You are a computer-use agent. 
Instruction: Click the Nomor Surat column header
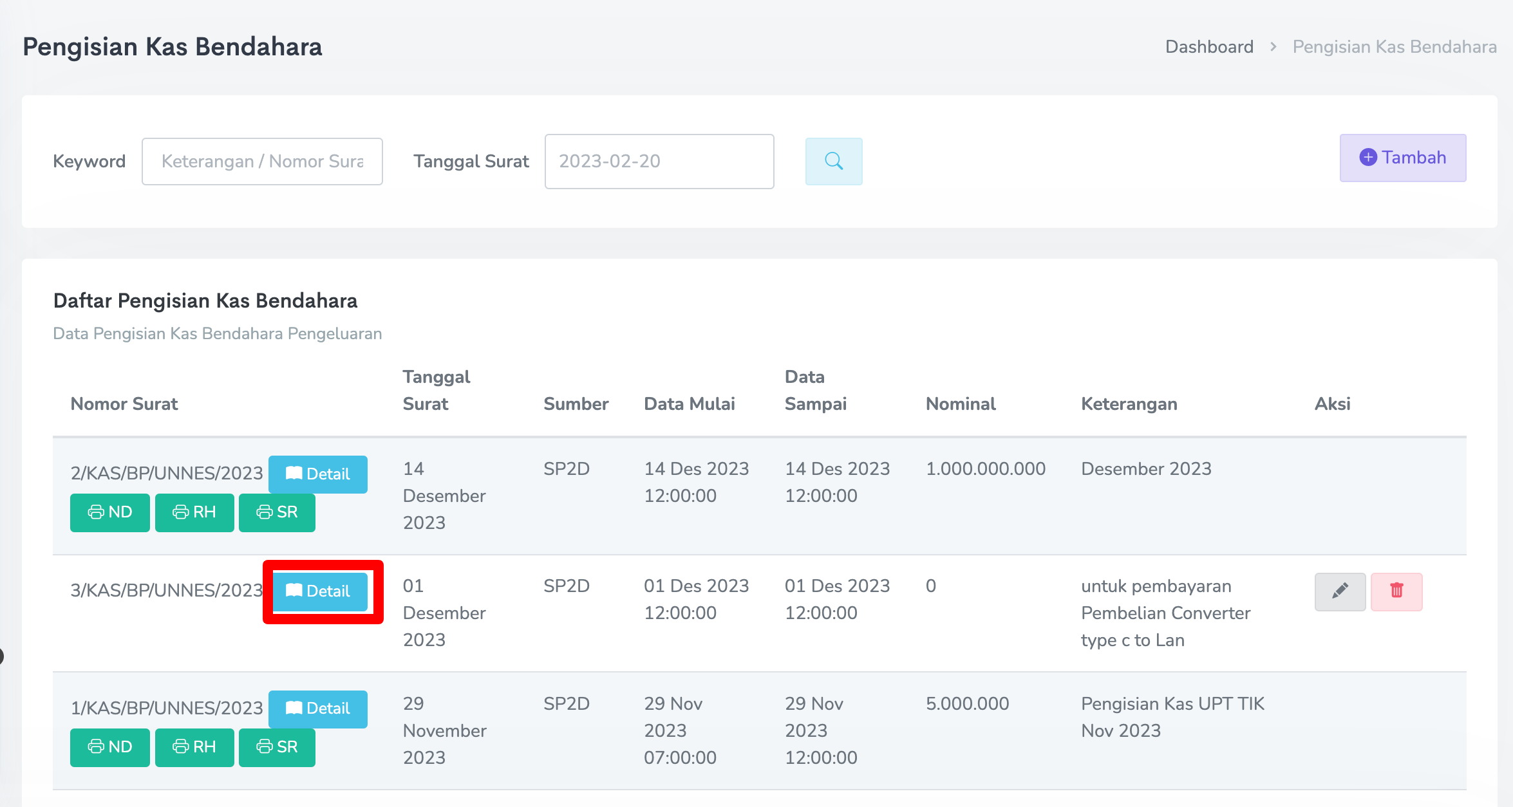[x=124, y=404]
